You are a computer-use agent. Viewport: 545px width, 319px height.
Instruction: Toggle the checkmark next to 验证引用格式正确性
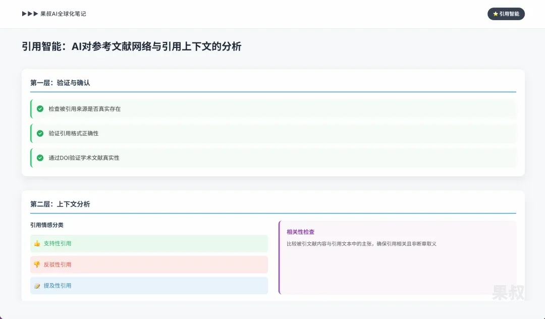(40, 133)
